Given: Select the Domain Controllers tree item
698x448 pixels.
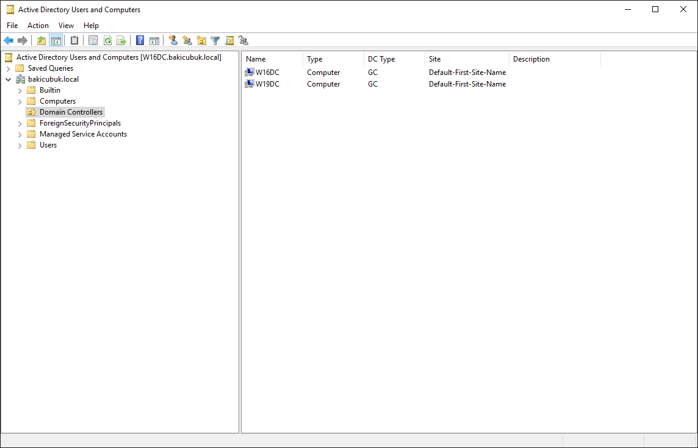Looking at the screenshot, I should tap(65, 112).
